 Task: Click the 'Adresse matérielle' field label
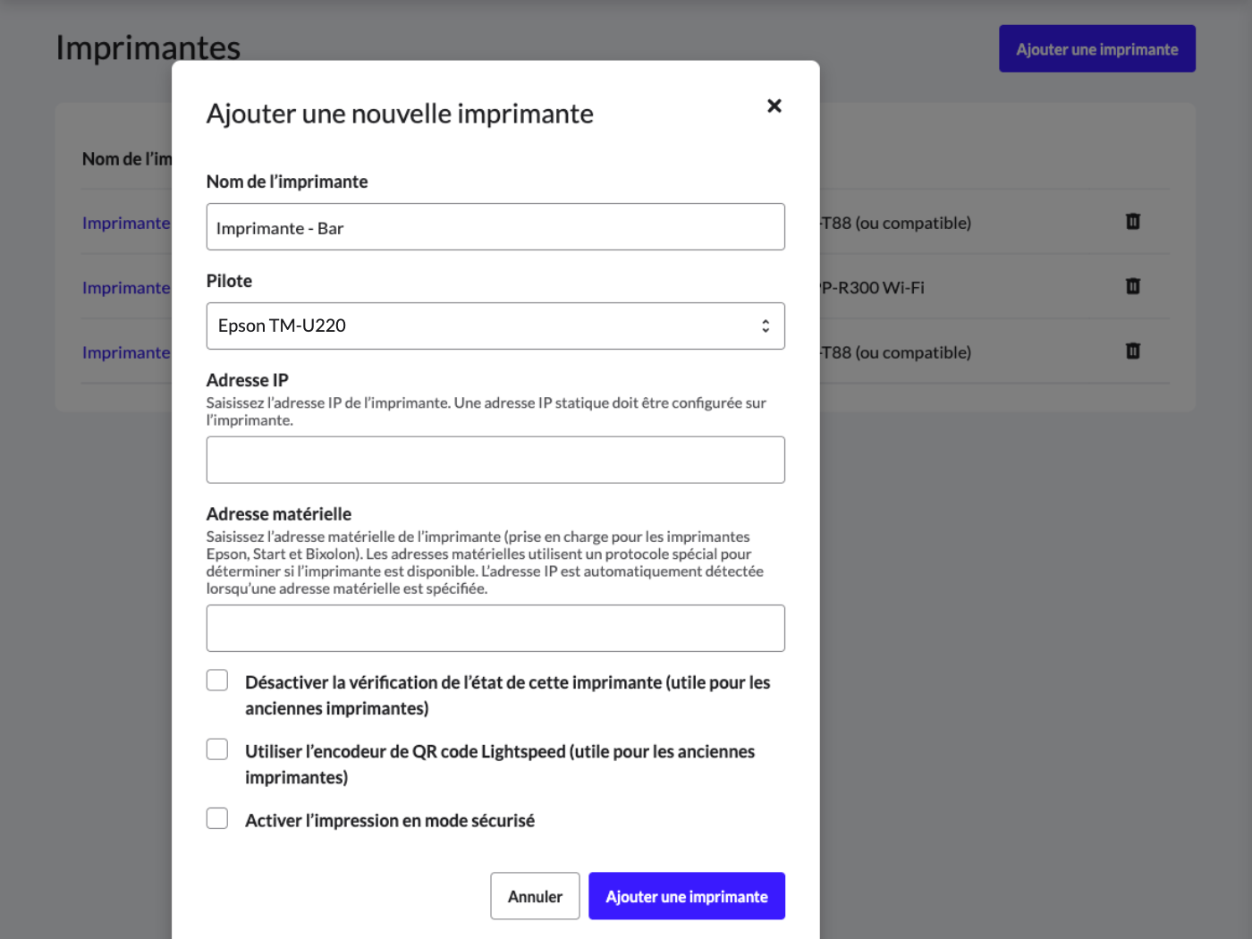tap(279, 514)
